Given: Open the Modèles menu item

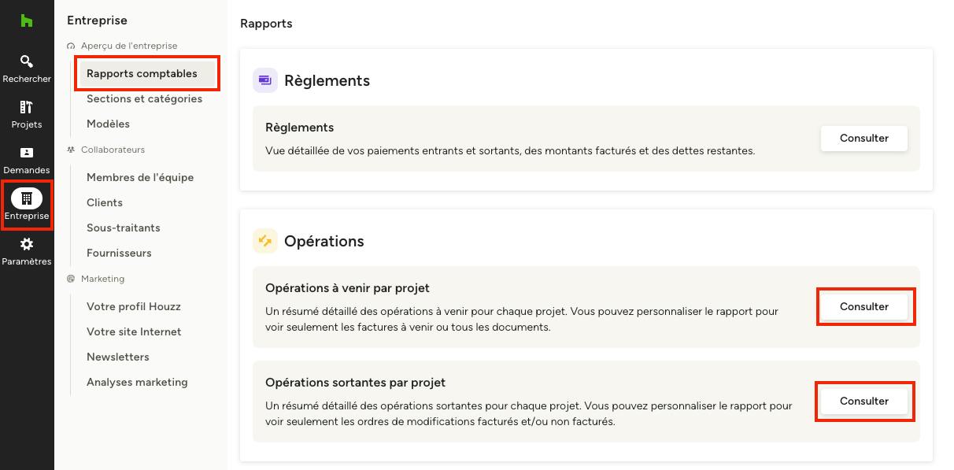Looking at the screenshot, I should tap(108, 124).
